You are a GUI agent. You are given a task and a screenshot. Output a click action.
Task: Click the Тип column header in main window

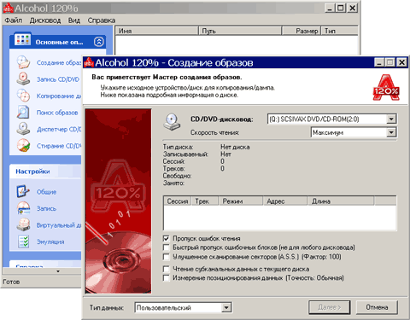pos(340,31)
